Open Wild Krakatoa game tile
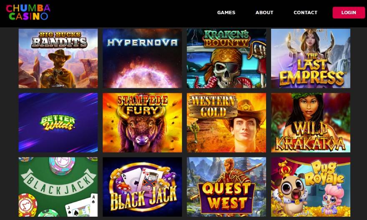This screenshot has height=220, width=367. (x=311, y=122)
